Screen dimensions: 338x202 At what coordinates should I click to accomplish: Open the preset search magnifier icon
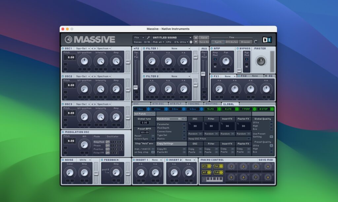click(x=148, y=37)
